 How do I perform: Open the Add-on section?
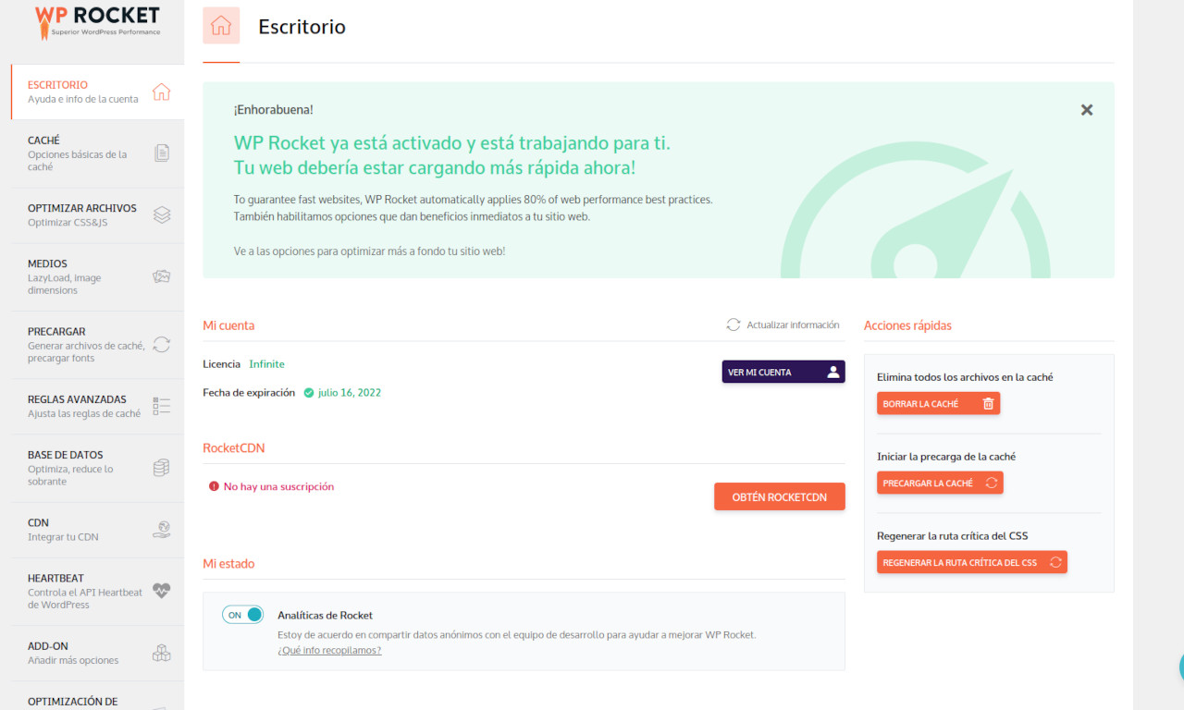97,653
